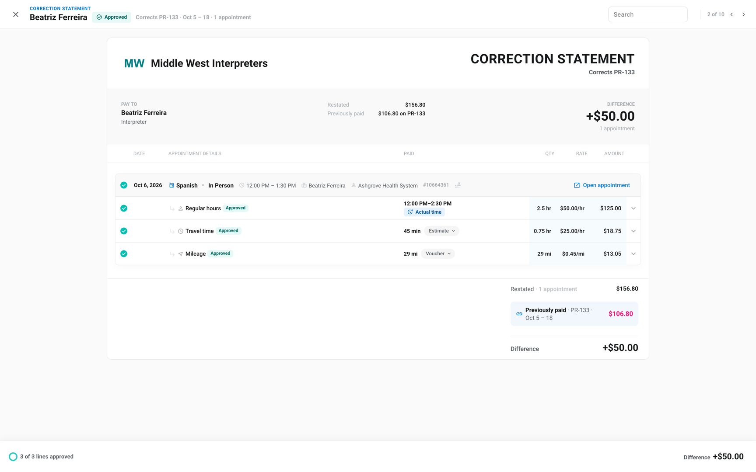Viewport: 756px width, 472px height.
Task: Click the '2 of 10' pager text
Action: (716, 14)
